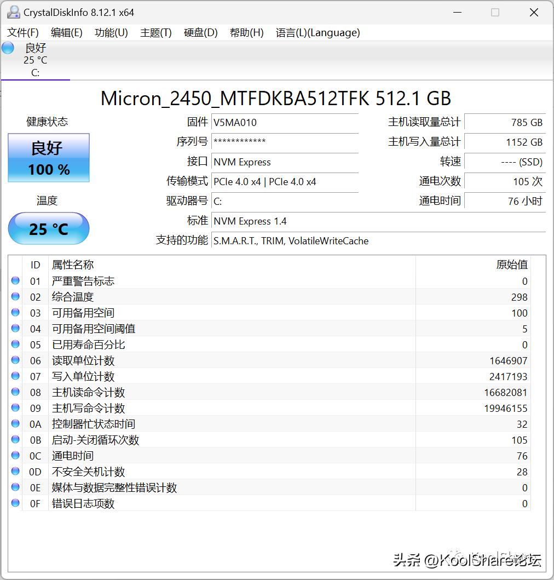Click the dot beside 媒体与数据完整性错误计数
This screenshot has height=580, width=554.
tap(15, 487)
